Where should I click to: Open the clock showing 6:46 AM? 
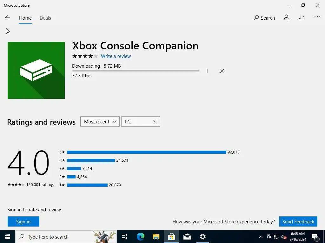coord(298,237)
